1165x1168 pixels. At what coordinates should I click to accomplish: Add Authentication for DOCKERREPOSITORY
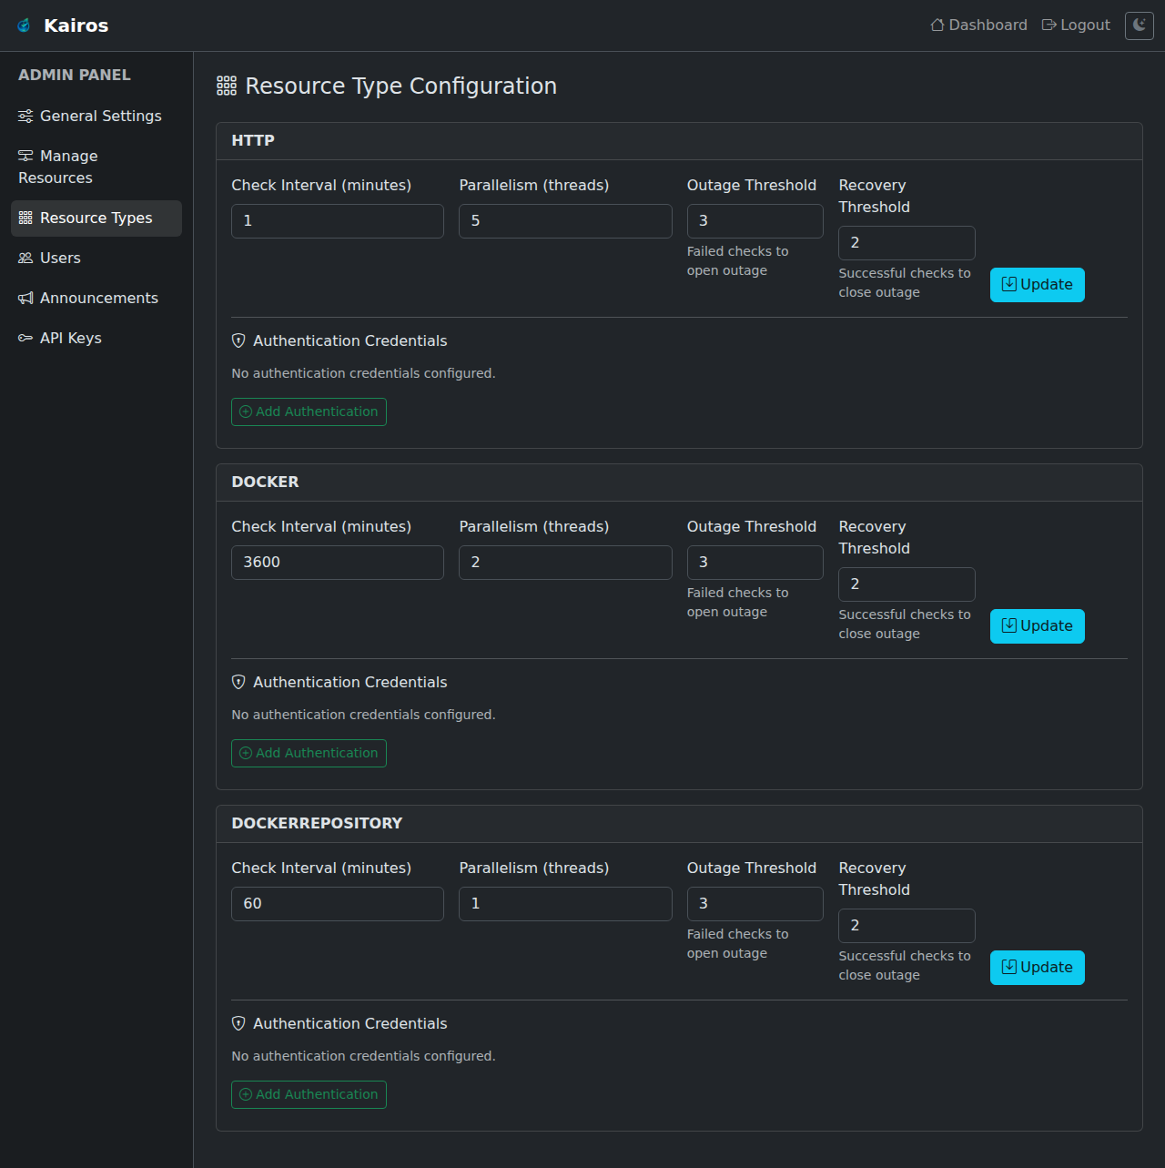pyautogui.click(x=309, y=1094)
